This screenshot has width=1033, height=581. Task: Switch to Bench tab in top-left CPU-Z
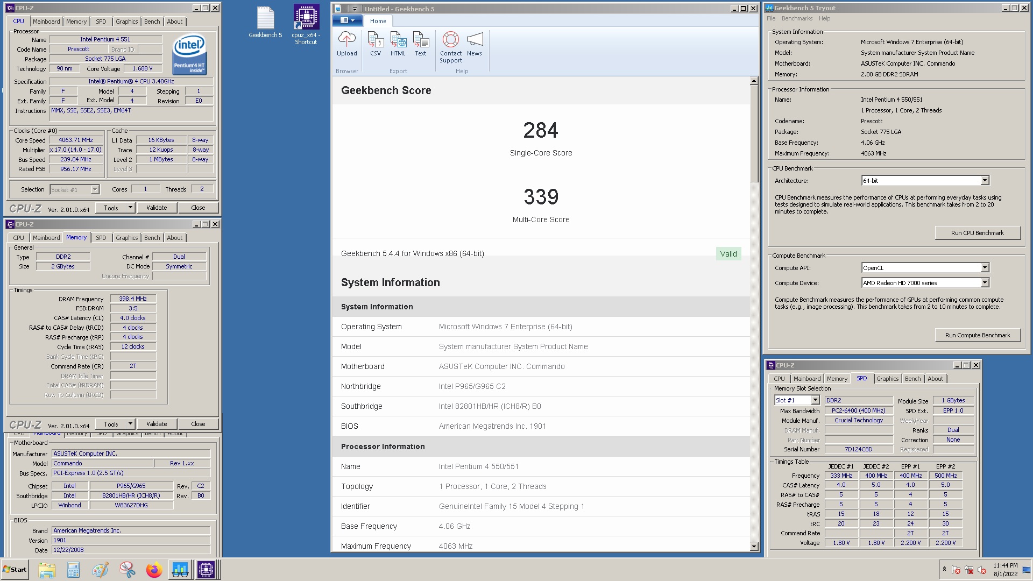(152, 22)
